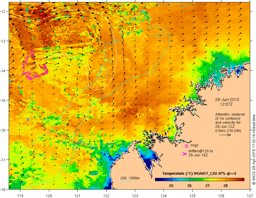The image size is (256, 198).
Task: Click the '200 1000m' depth contour label
Action: click(130, 178)
